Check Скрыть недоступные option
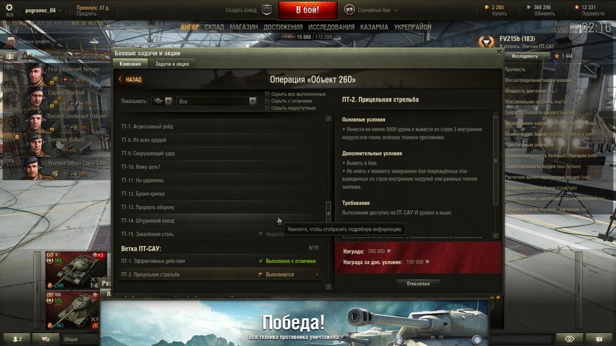Image resolution: width=616 pixels, height=346 pixels. [267, 108]
